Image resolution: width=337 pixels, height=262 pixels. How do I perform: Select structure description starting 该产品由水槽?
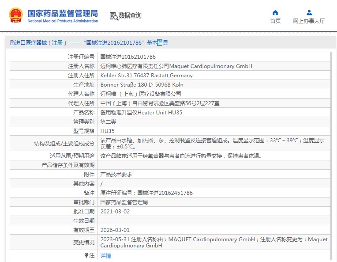coord(212,144)
